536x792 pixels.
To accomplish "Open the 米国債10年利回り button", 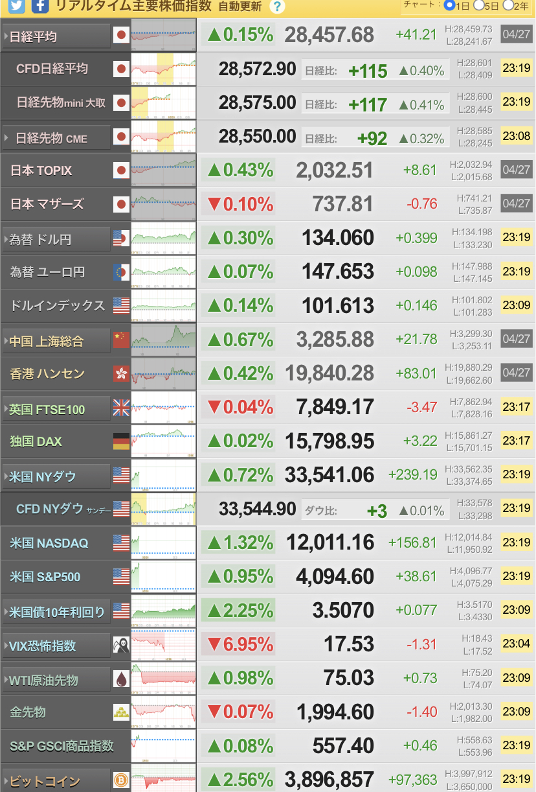I will (x=56, y=611).
